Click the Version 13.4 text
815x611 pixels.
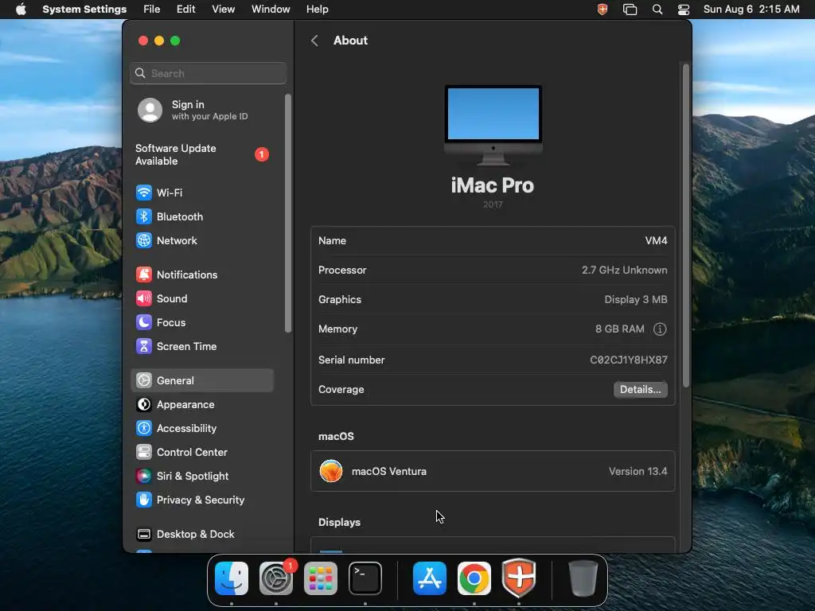coord(638,471)
